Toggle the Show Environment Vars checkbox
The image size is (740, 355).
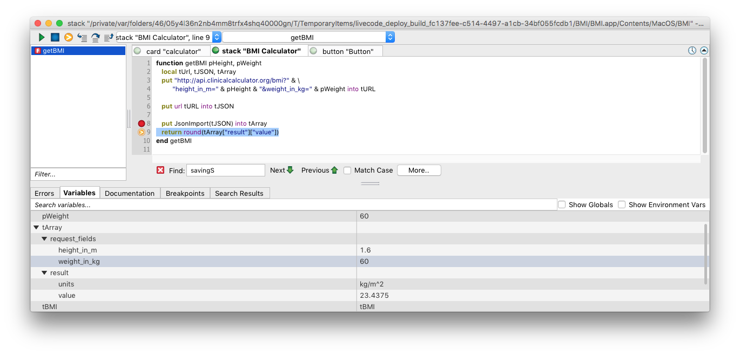[x=622, y=204]
